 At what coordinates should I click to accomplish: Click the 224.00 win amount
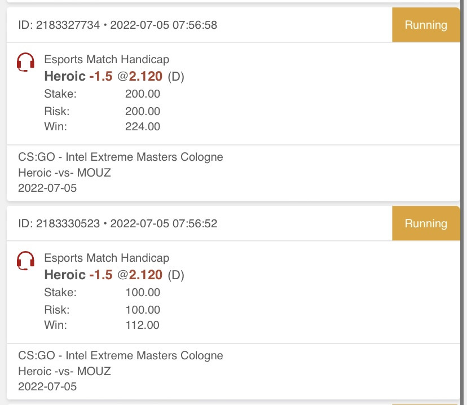(x=143, y=126)
